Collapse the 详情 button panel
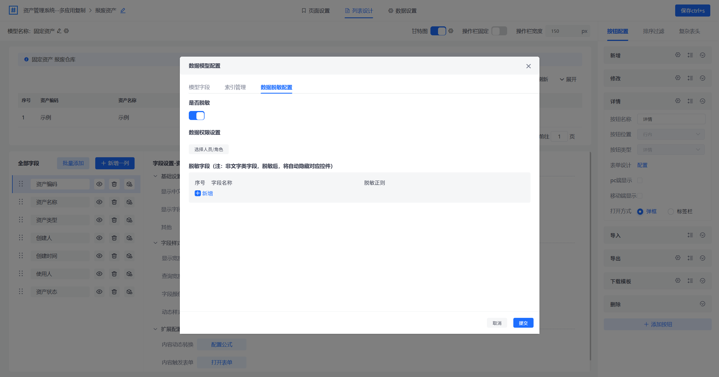719x377 pixels. 702,101
